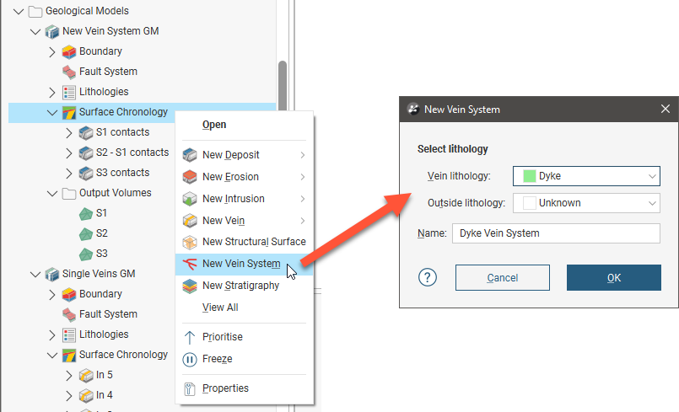Click the S1 contacts surface icon
679x412 pixels.
pyautogui.click(x=86, y=133)
